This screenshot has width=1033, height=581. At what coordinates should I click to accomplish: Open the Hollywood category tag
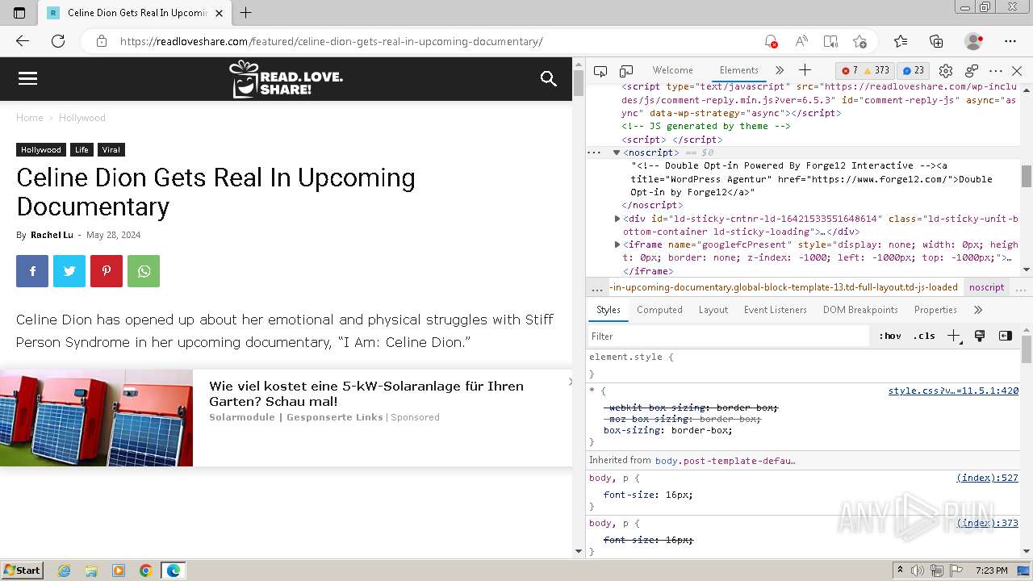[41, 150]
